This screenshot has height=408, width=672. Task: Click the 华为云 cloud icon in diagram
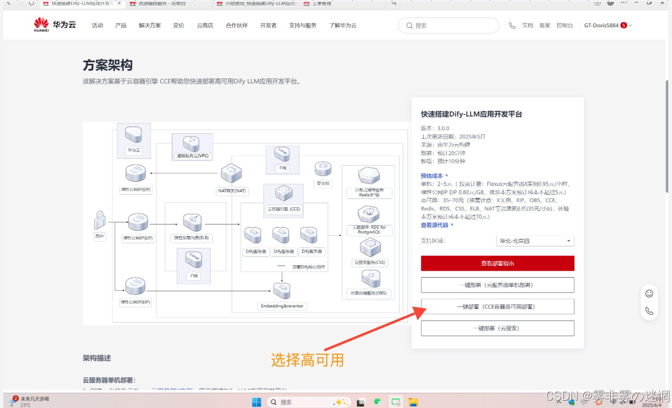[134, 134]
